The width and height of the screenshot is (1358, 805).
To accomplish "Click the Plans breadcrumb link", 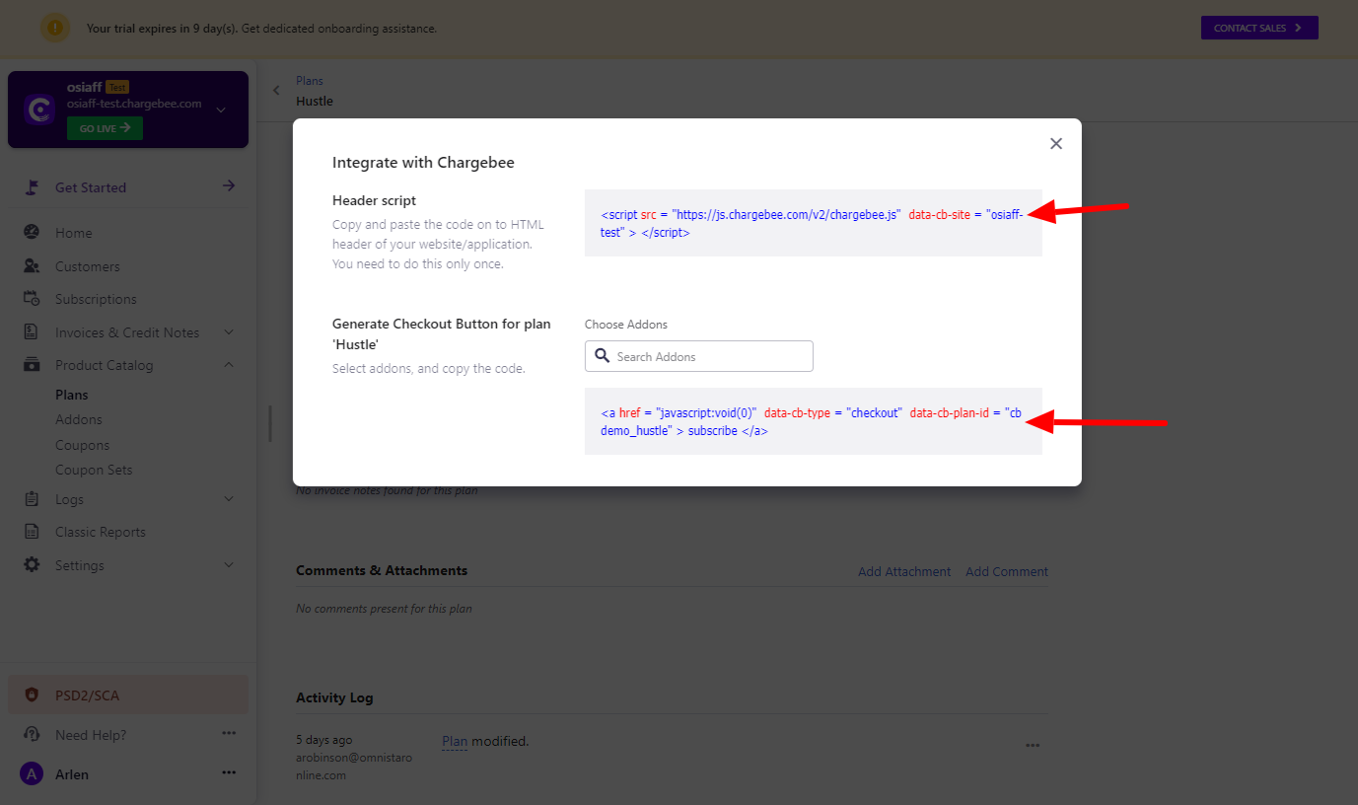I will (x=310, y=81).
